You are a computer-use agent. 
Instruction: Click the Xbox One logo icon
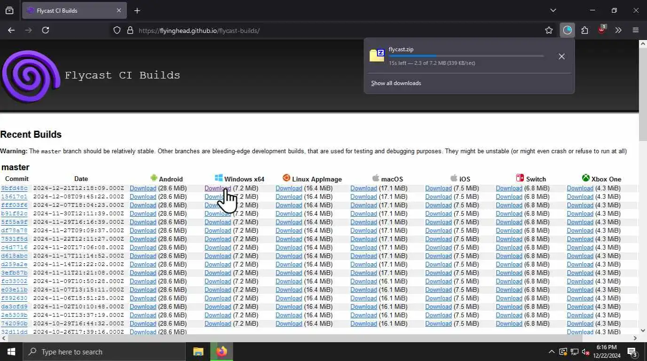pos(586,178)
